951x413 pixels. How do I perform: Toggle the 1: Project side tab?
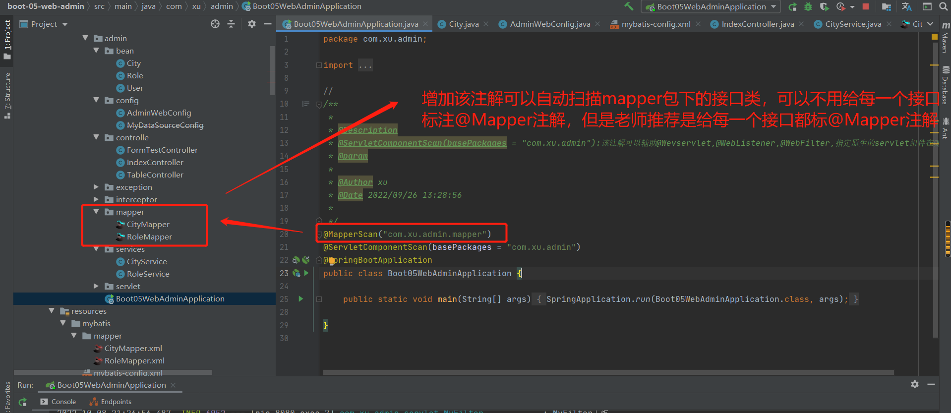point(7,40)
